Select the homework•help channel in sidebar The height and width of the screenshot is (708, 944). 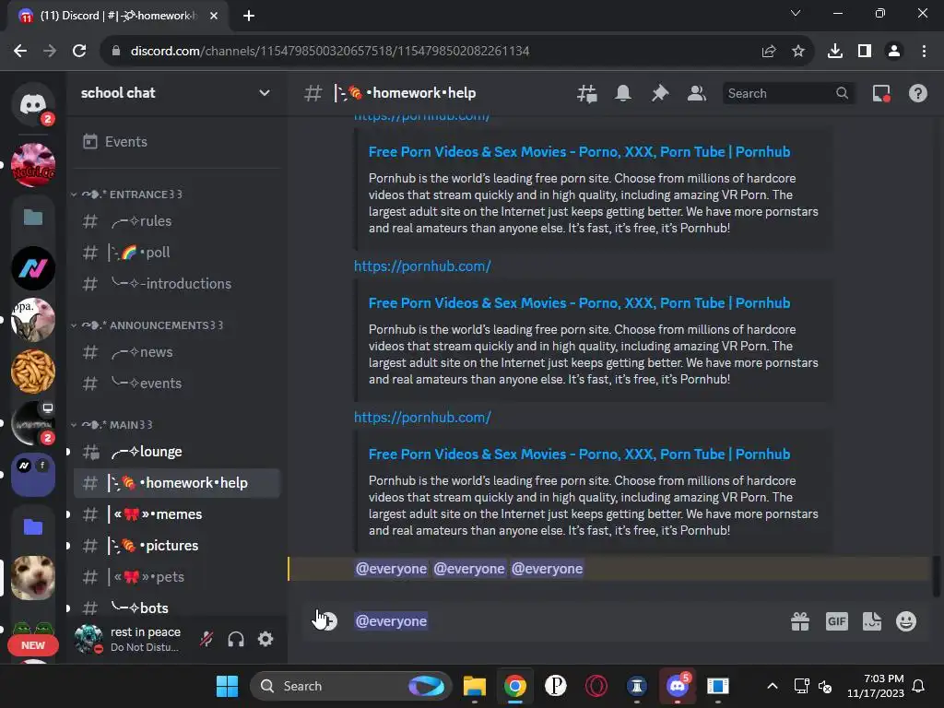177,483
